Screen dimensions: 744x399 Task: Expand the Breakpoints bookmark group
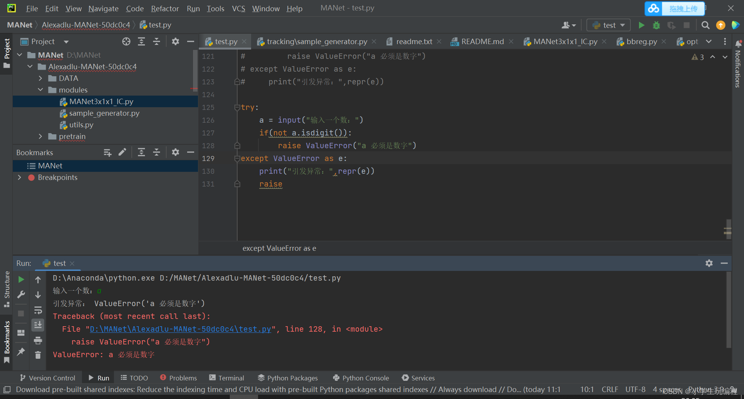pos(20,177)
